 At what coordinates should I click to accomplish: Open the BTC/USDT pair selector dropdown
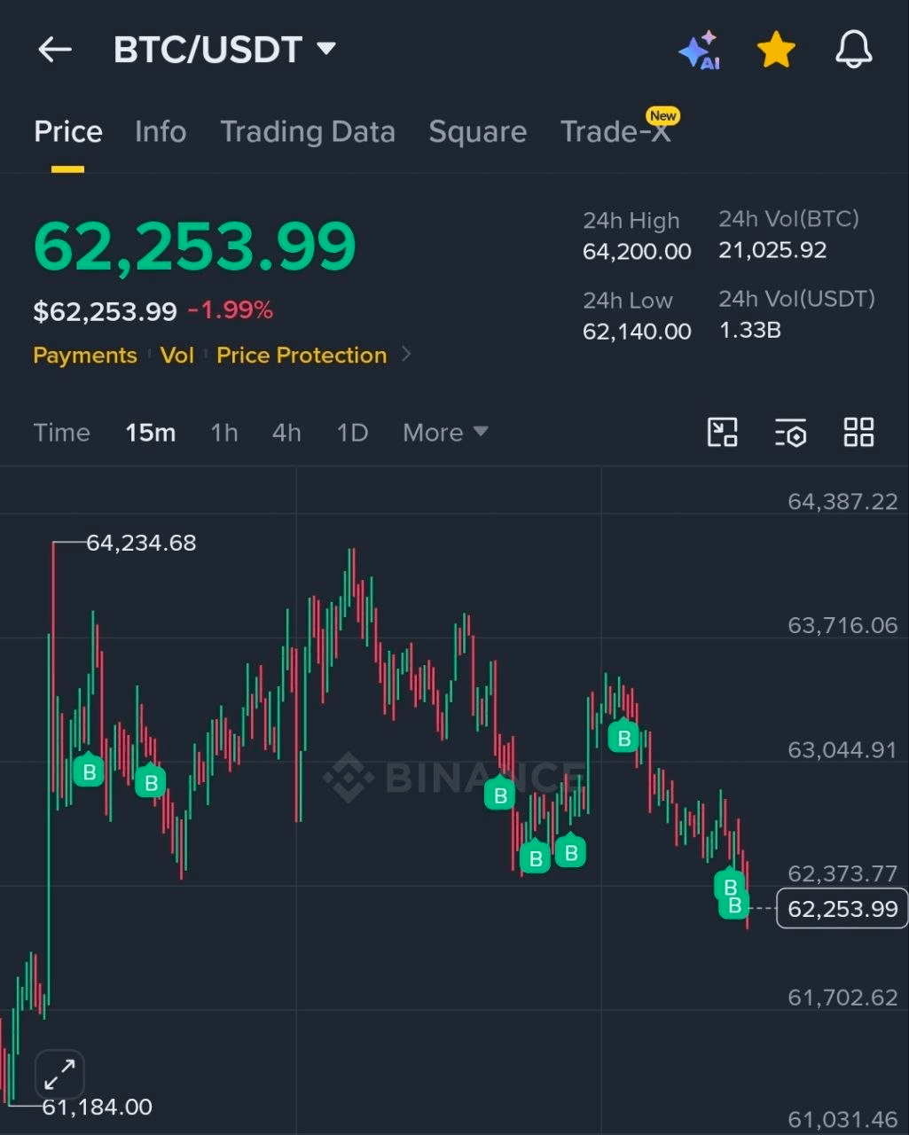click(x=224, y=50)
